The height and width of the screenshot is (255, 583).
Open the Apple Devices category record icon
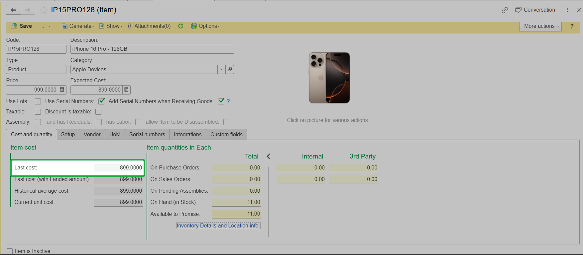pos(230,70)
